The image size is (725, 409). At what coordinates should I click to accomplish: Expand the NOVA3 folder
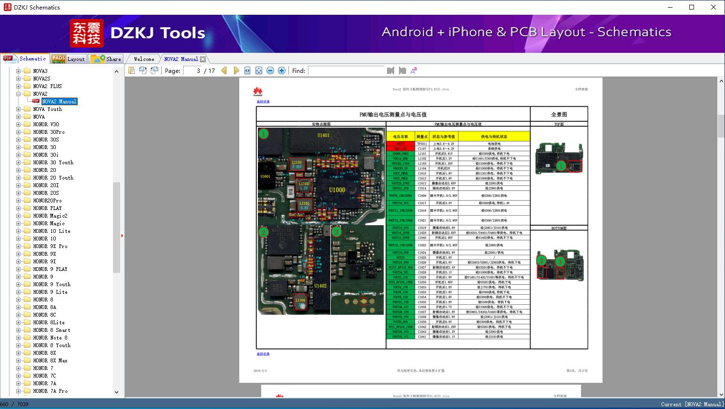click(x=18, y=71)
